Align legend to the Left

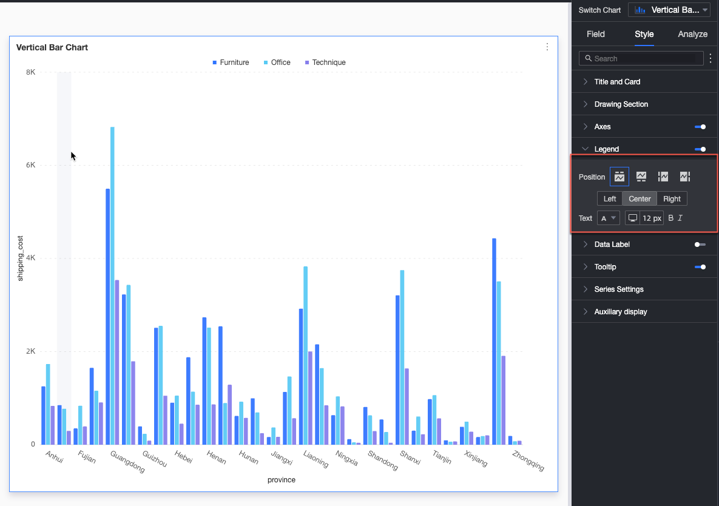point(609,199)
